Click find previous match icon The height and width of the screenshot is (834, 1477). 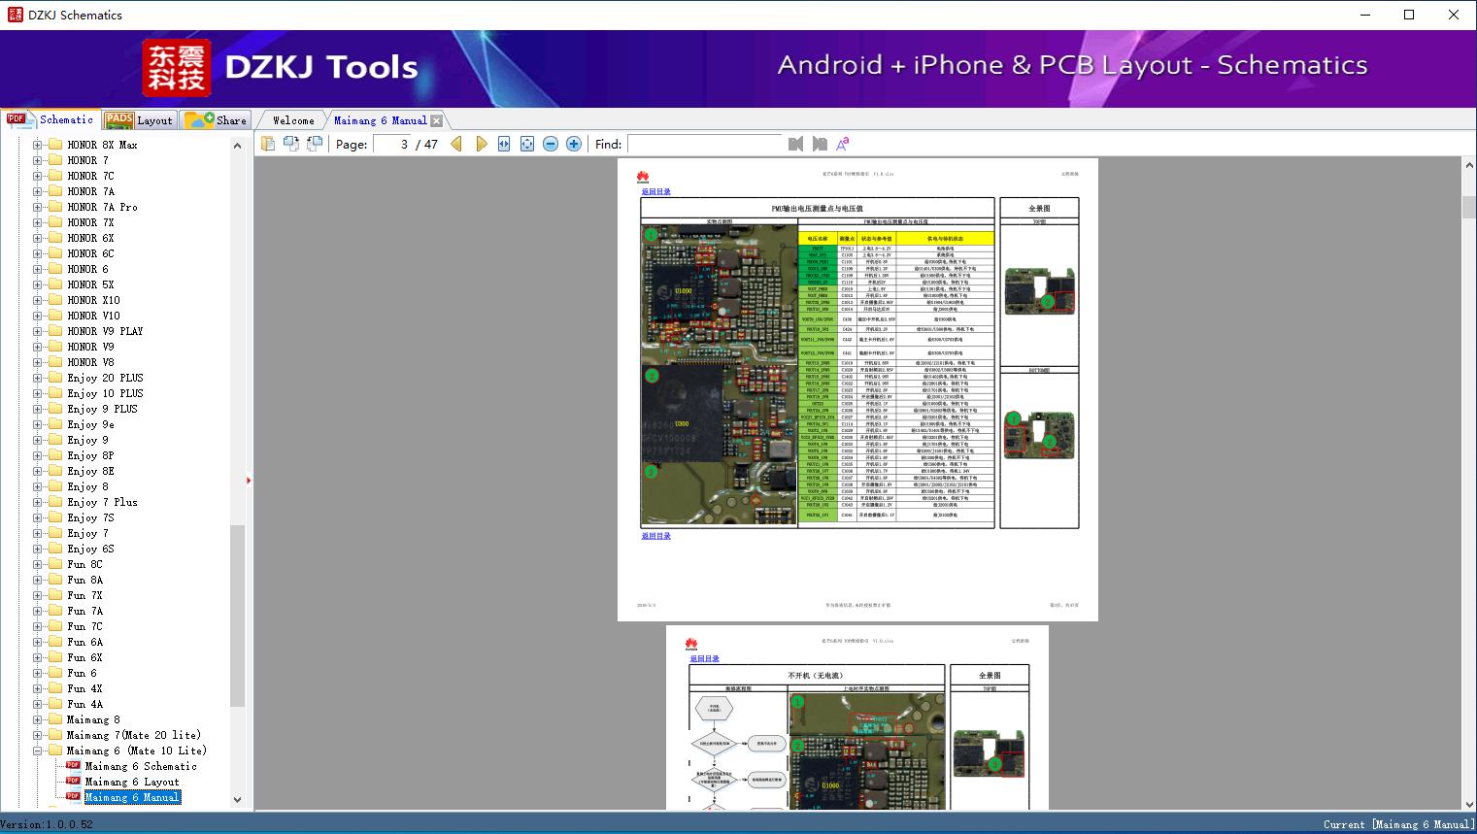[x=796, y=144]
